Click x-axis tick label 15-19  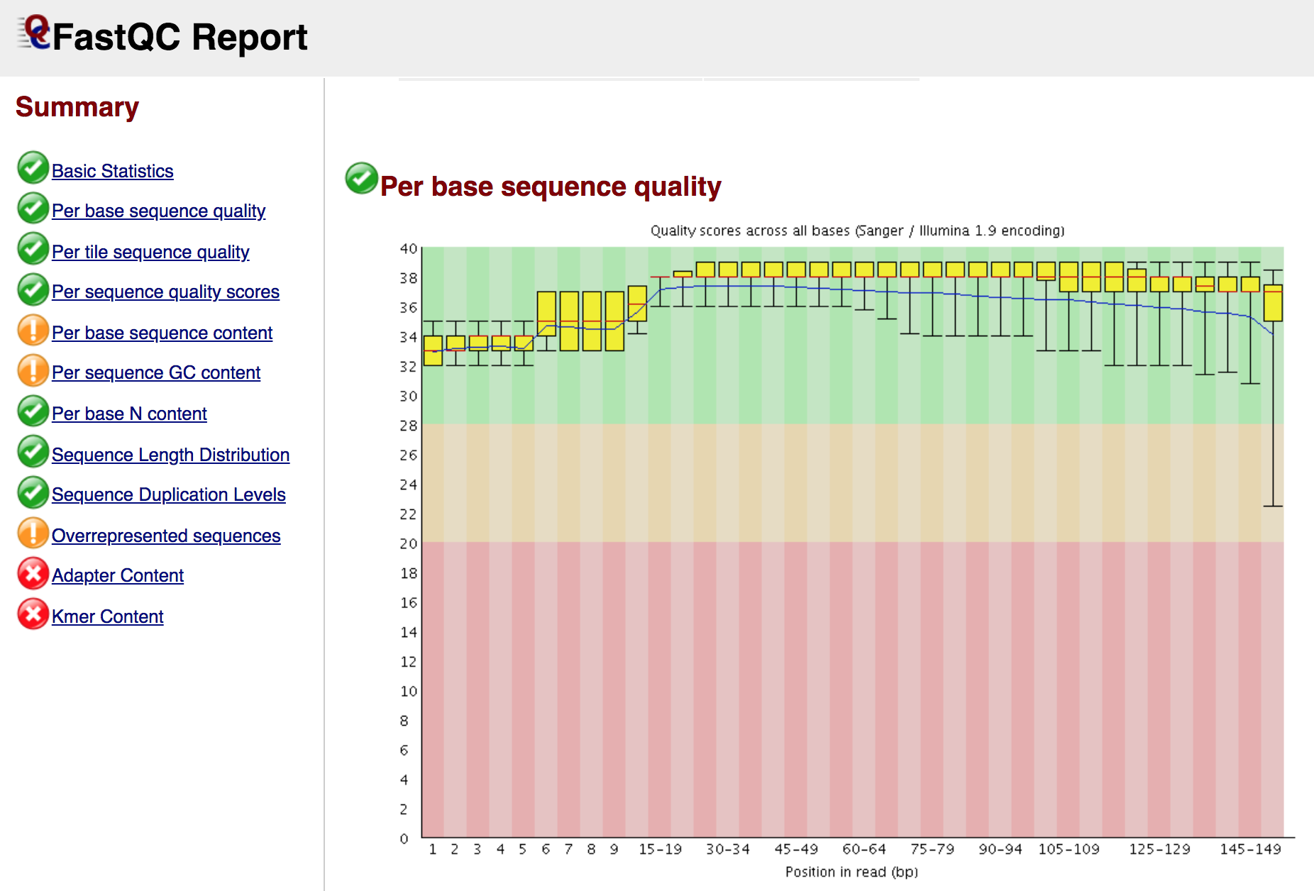(x=660, y=849)
